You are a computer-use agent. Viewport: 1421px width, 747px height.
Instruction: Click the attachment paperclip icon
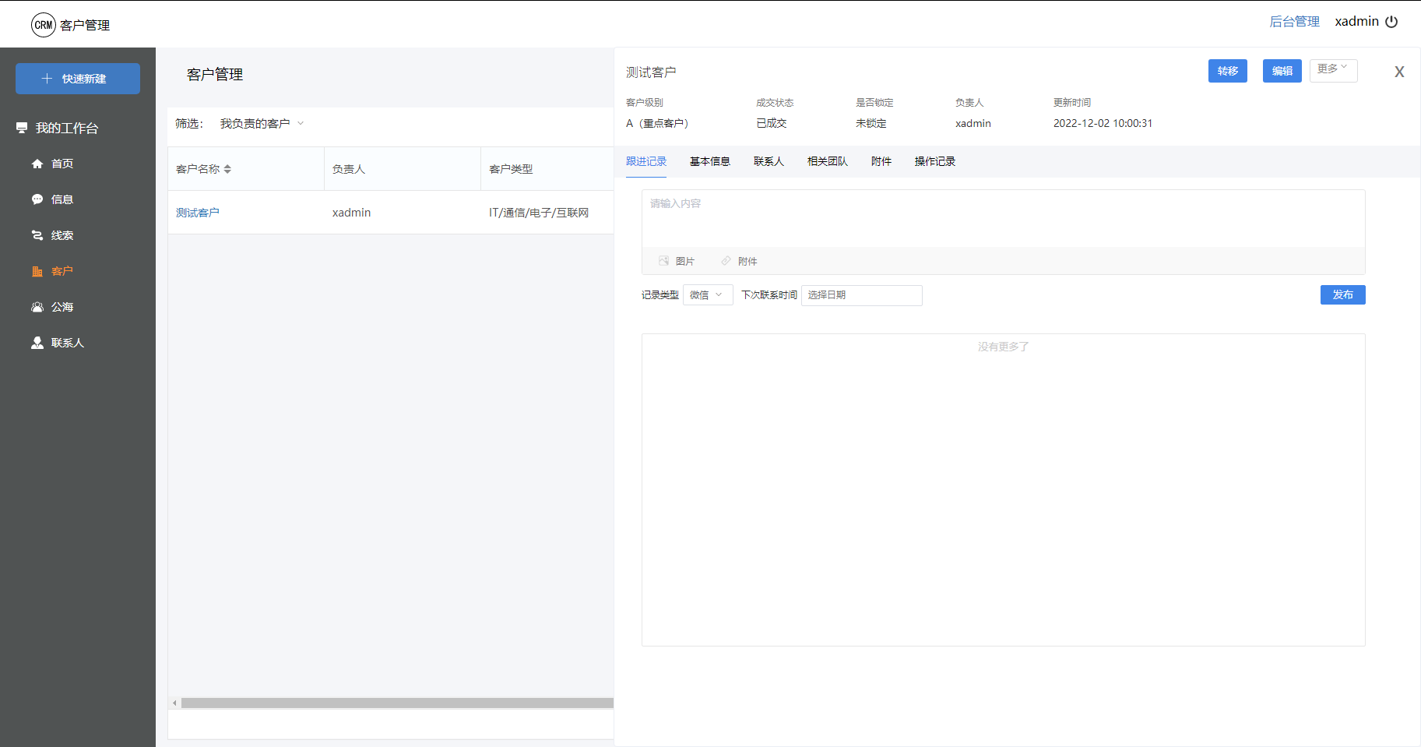[x=726, y=261]
